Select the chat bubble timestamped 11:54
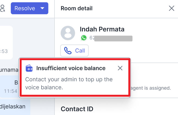Viewport: 178px width, 115px height. click(9, 86)
